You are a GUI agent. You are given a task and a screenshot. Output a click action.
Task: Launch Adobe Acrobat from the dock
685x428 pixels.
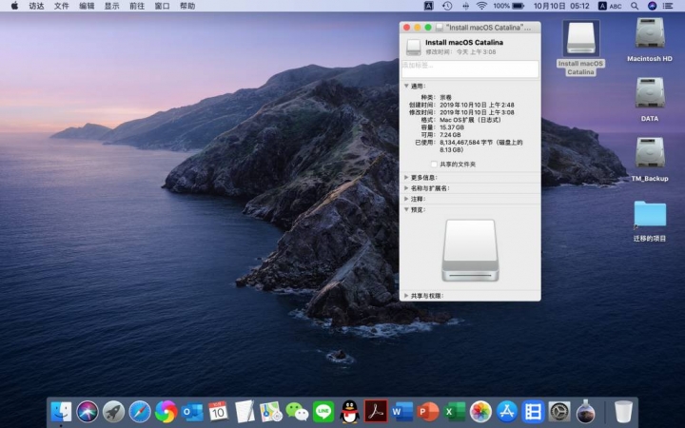pyautogui.click(x=376, y=412)
